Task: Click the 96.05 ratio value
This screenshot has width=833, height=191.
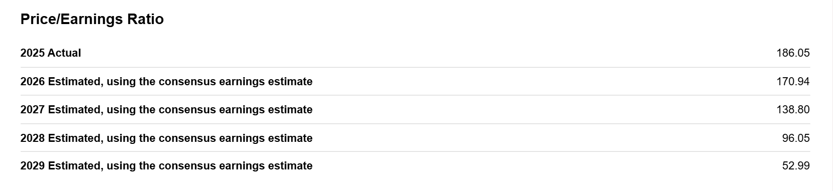Action: (x=796, y=138)
